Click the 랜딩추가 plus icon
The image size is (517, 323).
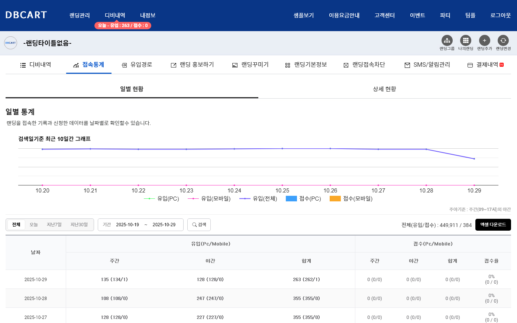(484, 40)
